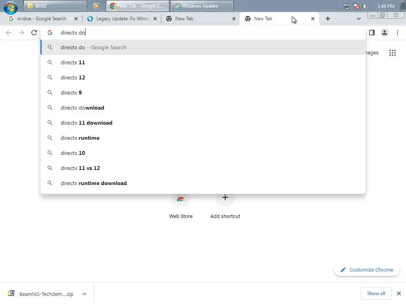Select 'directx 11 download' suggestion
406x305 pixels.
[x=203, y=123]
